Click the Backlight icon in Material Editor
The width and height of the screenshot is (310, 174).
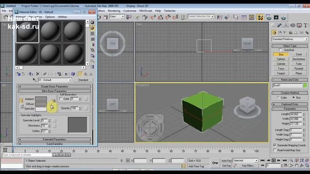pos(93,28)
